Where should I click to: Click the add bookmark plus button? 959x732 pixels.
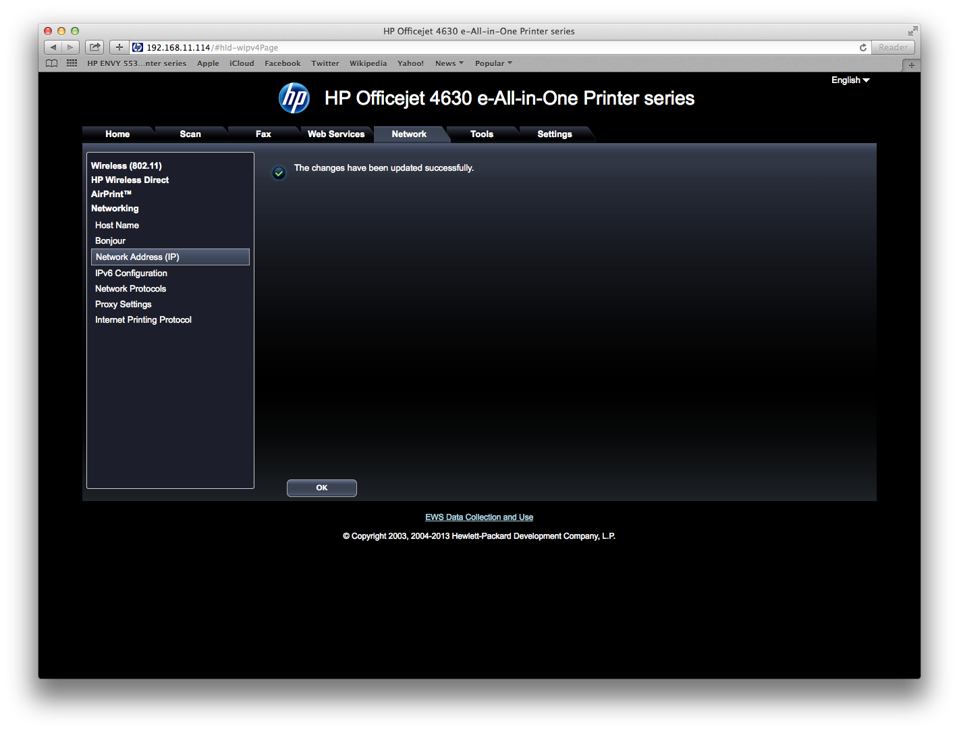[119, 47]
